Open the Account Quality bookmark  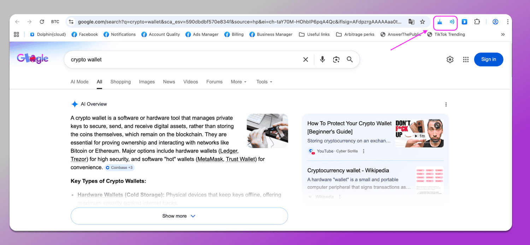coord(161,34)
